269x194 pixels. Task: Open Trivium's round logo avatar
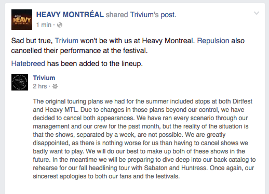tap(20, 82)
